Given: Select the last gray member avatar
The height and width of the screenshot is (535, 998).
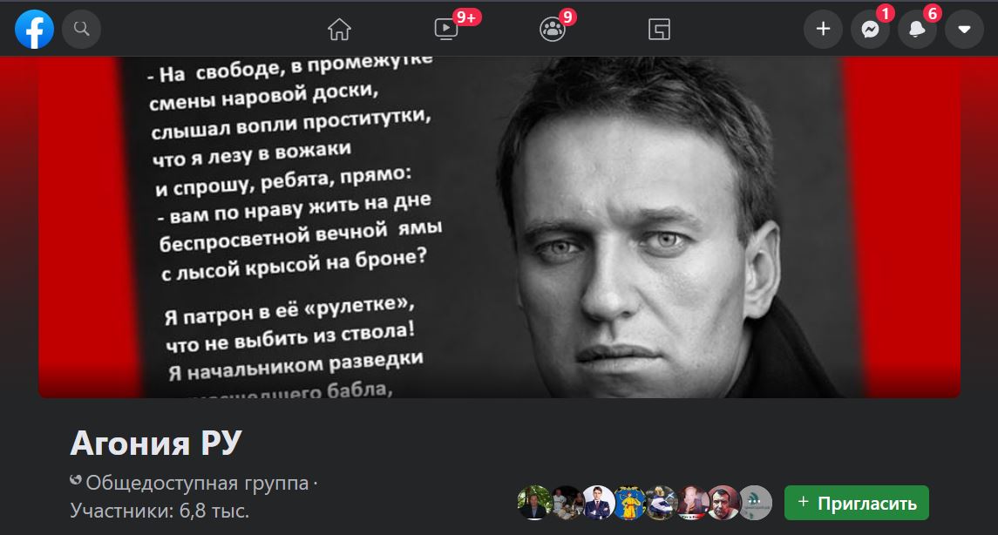Looking at the screenshot, I should [756, 503].
